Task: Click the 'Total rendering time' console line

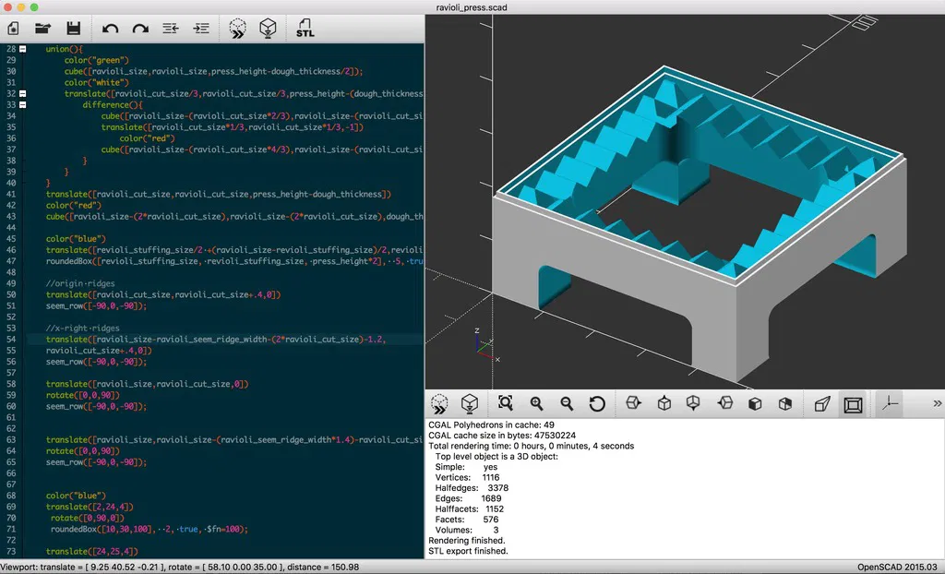Action: (x=531, y=446)
